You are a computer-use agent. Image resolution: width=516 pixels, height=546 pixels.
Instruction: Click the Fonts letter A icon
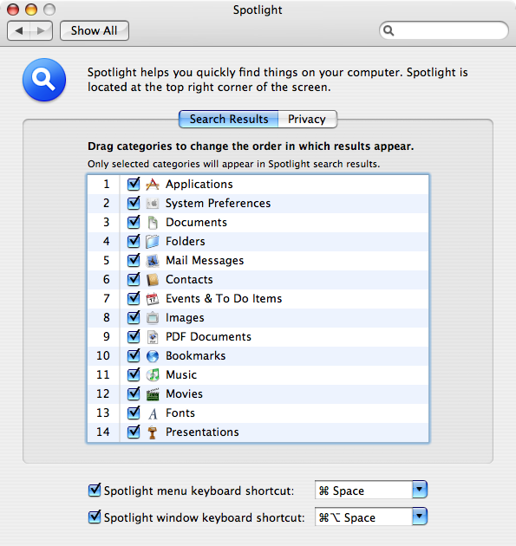(153, 413)
